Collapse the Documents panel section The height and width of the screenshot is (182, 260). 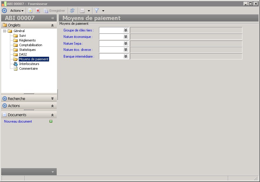[52, 115]
